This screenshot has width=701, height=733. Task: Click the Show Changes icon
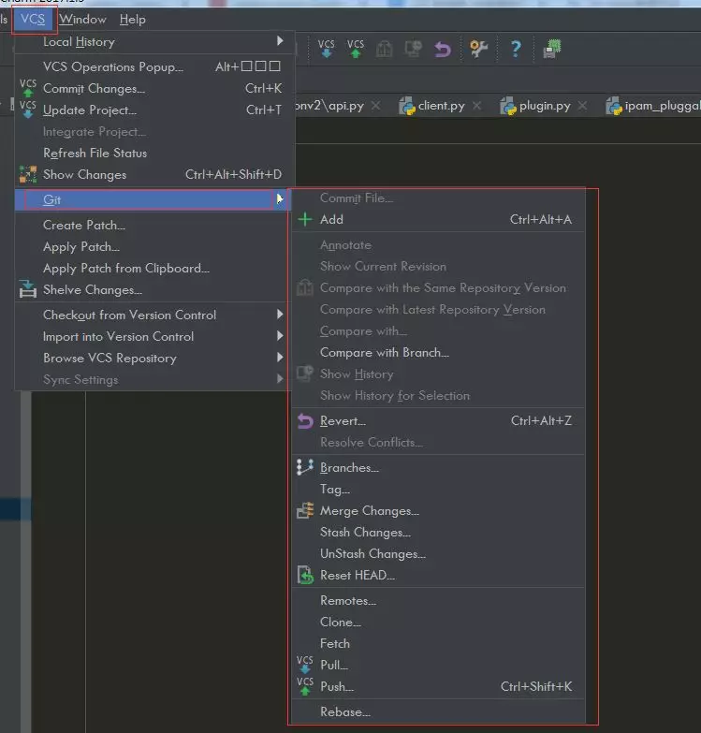click(28, 174)
